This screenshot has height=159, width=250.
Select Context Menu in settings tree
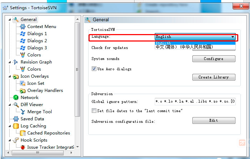coord(42,27)
